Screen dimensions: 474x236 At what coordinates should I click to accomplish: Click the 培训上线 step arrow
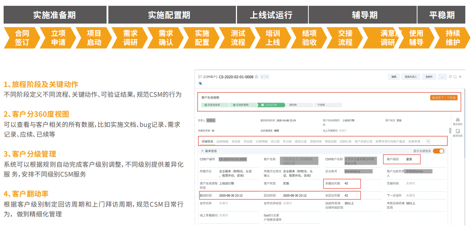coord(273,38)
